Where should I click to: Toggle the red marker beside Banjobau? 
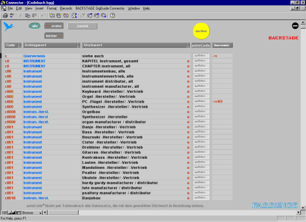188,198
